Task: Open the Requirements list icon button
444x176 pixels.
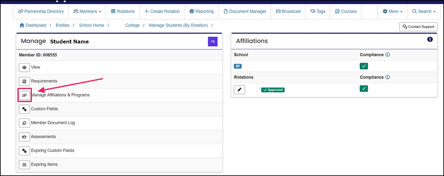Action: pos(24,81)
